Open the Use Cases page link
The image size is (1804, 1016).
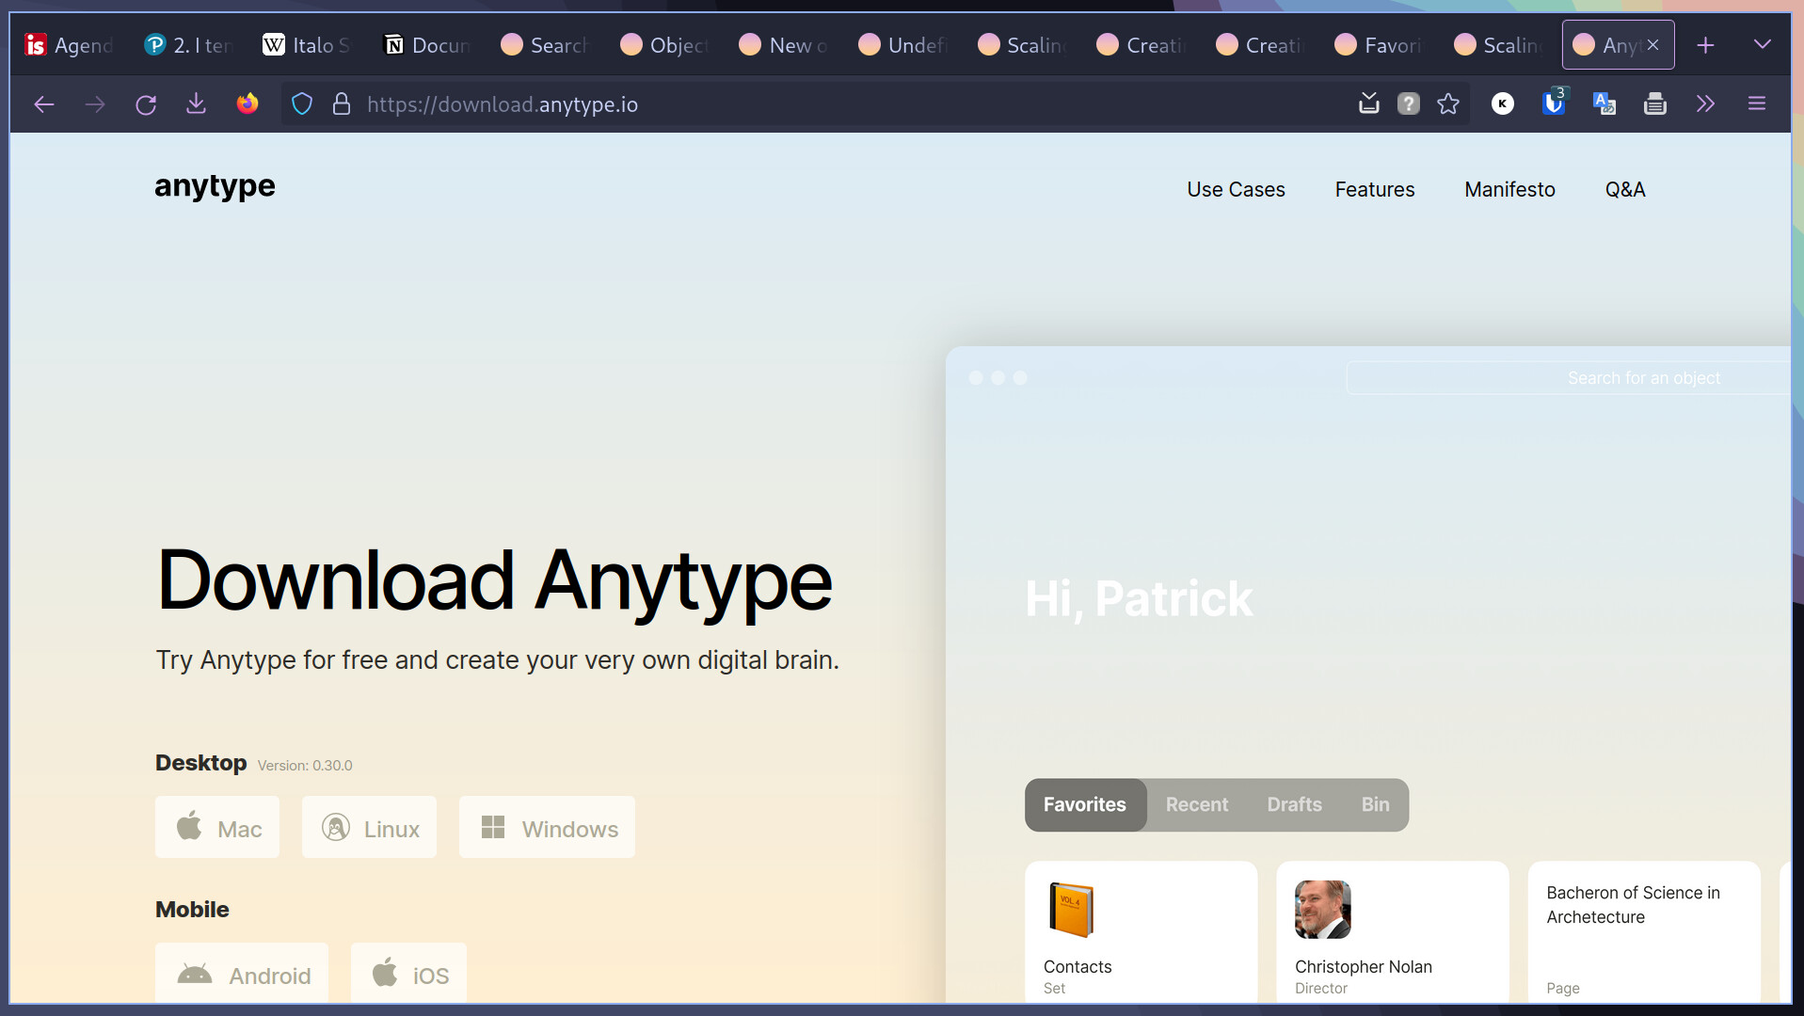(1236, 190)
